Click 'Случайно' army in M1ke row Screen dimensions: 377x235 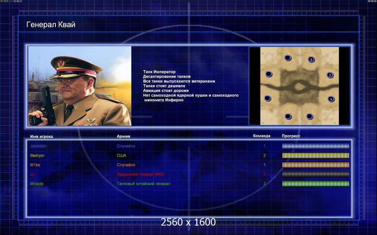(126, 165)
